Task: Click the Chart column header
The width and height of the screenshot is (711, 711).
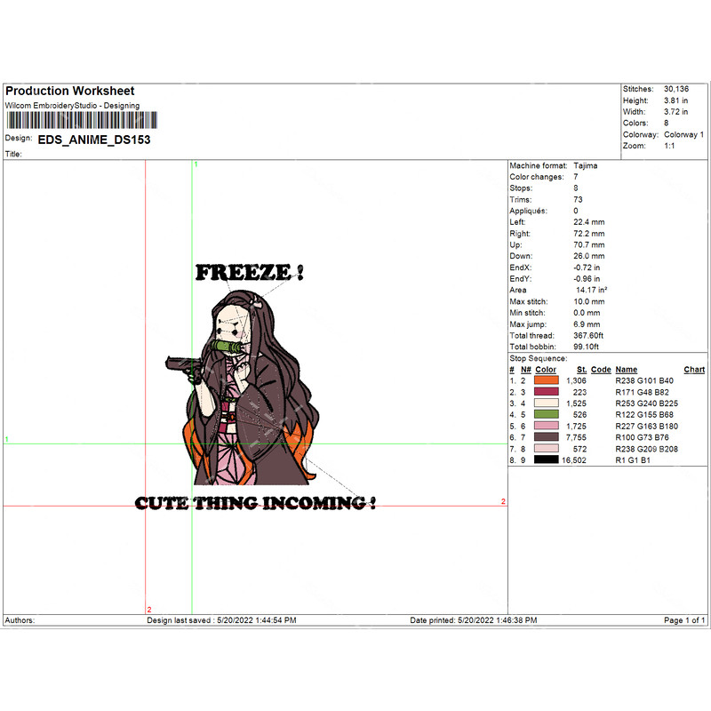Action: coord(694,370)
